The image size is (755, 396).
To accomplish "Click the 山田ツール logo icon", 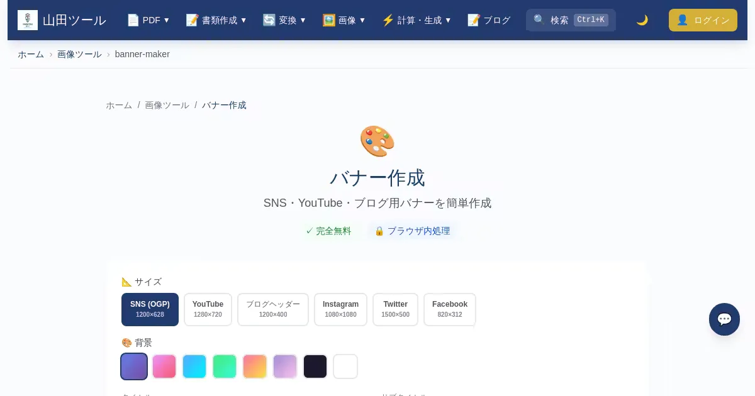I will (x=28, y=20).
